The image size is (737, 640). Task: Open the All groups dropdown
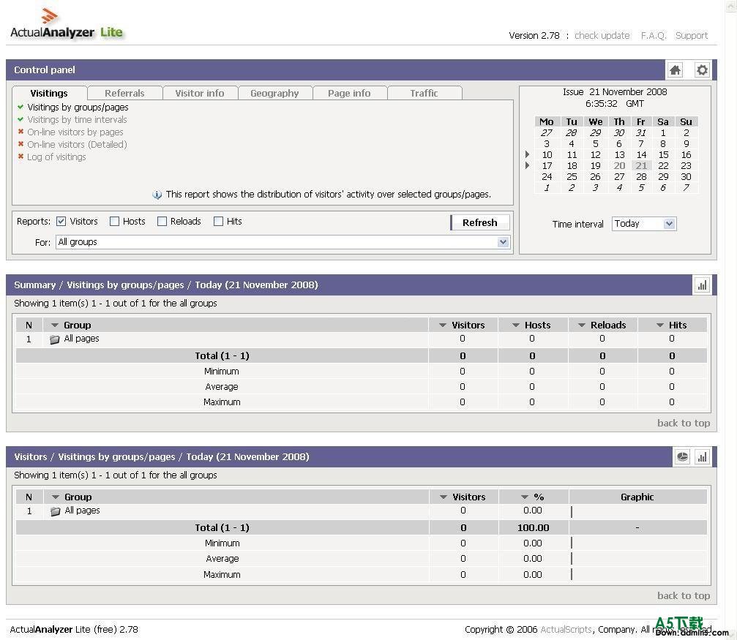(x=283, y=242)
